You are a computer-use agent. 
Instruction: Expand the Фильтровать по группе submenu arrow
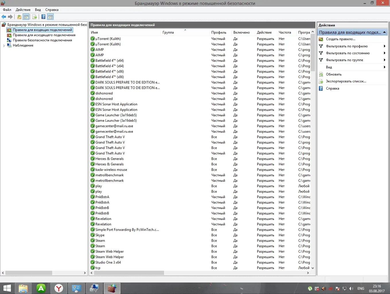(x=385, y=60)
